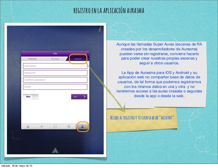This screenshot has height=168, width=218.
Task: Tap the large Aurasma A logo at bottom
Action: 55,150
